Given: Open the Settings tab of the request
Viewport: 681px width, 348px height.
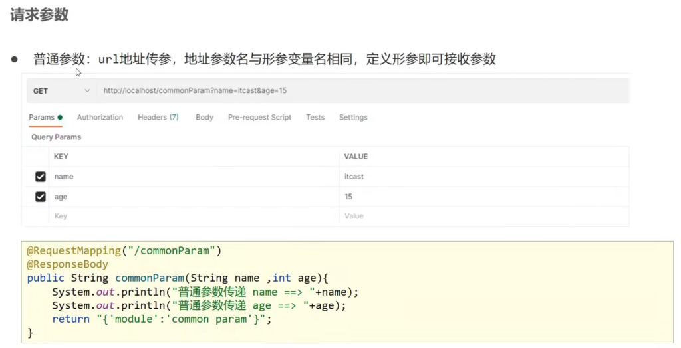Looking at the screenshot, I should pyautogui.click(x=353, y=117).
